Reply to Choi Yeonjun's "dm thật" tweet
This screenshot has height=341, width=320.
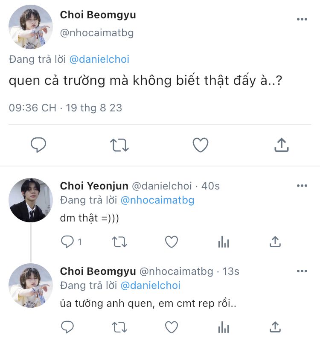click(x=67, y=242)
